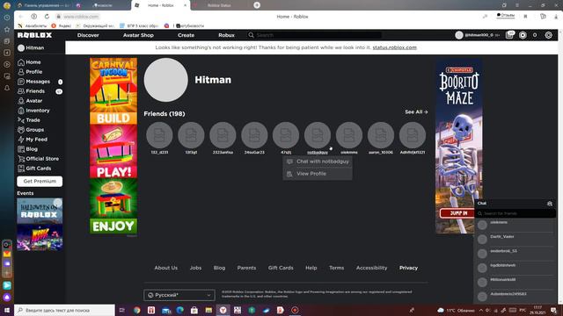Image resolution: width=563 pixels, height=316 pixels.
Task: Open Chrome from the taskbar
Action: (x=137, y=310)
